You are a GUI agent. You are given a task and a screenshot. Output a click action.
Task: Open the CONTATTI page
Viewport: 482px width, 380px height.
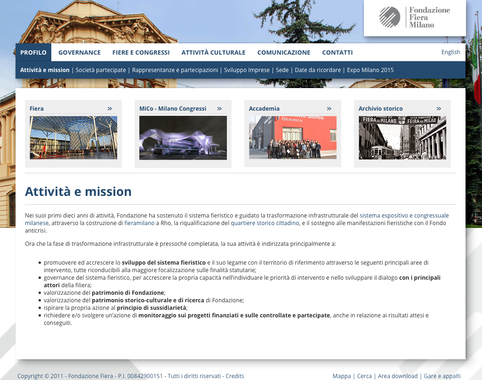(337, 52)
